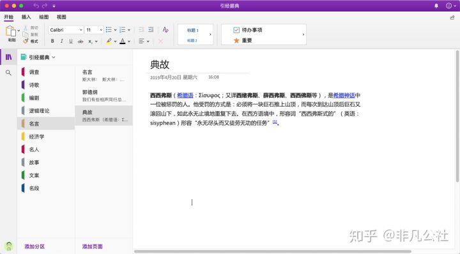Switch to the 插入 ribbon tab

[x=26, y=17]
